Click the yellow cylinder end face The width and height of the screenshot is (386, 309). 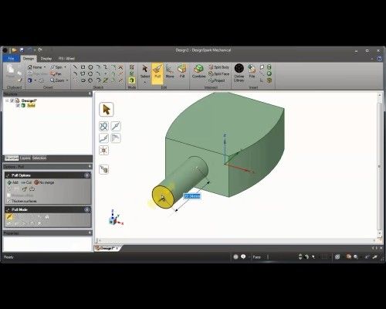(x=162, y=197)
